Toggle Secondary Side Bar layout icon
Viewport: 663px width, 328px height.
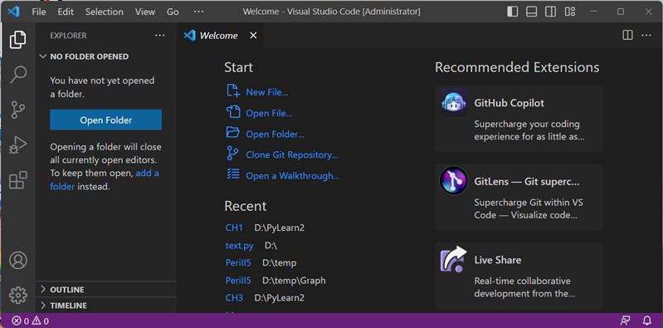550,12
